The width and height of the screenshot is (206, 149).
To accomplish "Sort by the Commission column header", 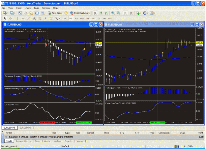I will click(164, 133).
